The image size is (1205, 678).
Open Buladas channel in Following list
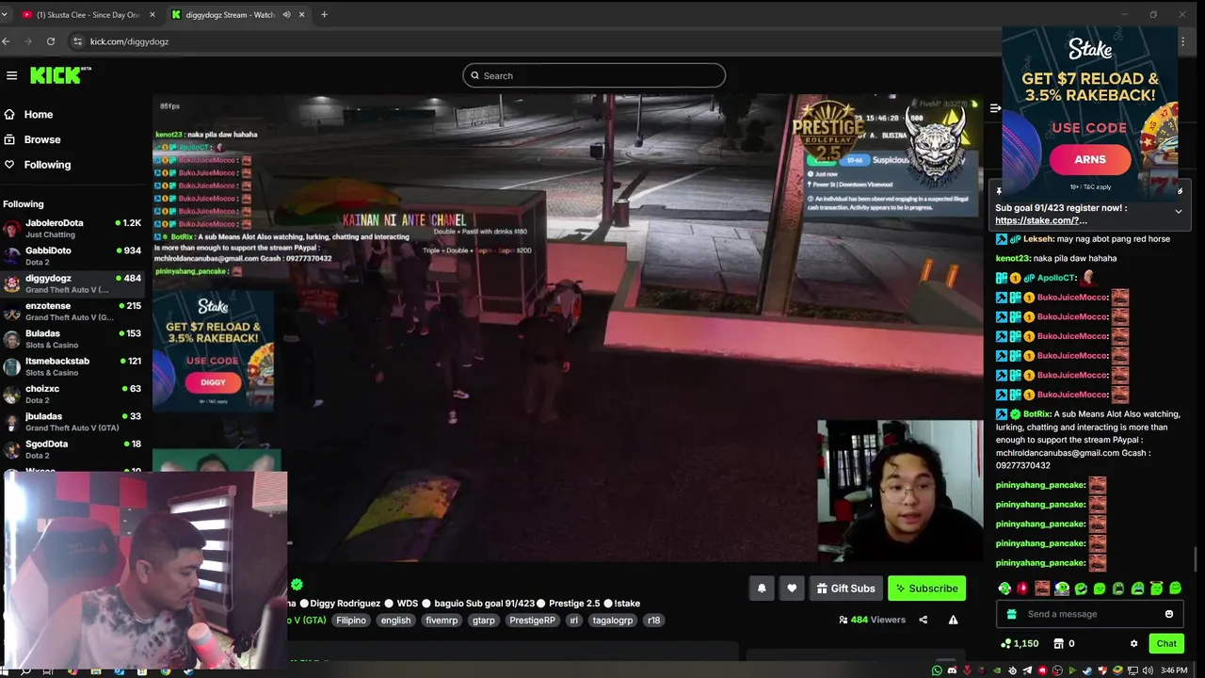73,338
